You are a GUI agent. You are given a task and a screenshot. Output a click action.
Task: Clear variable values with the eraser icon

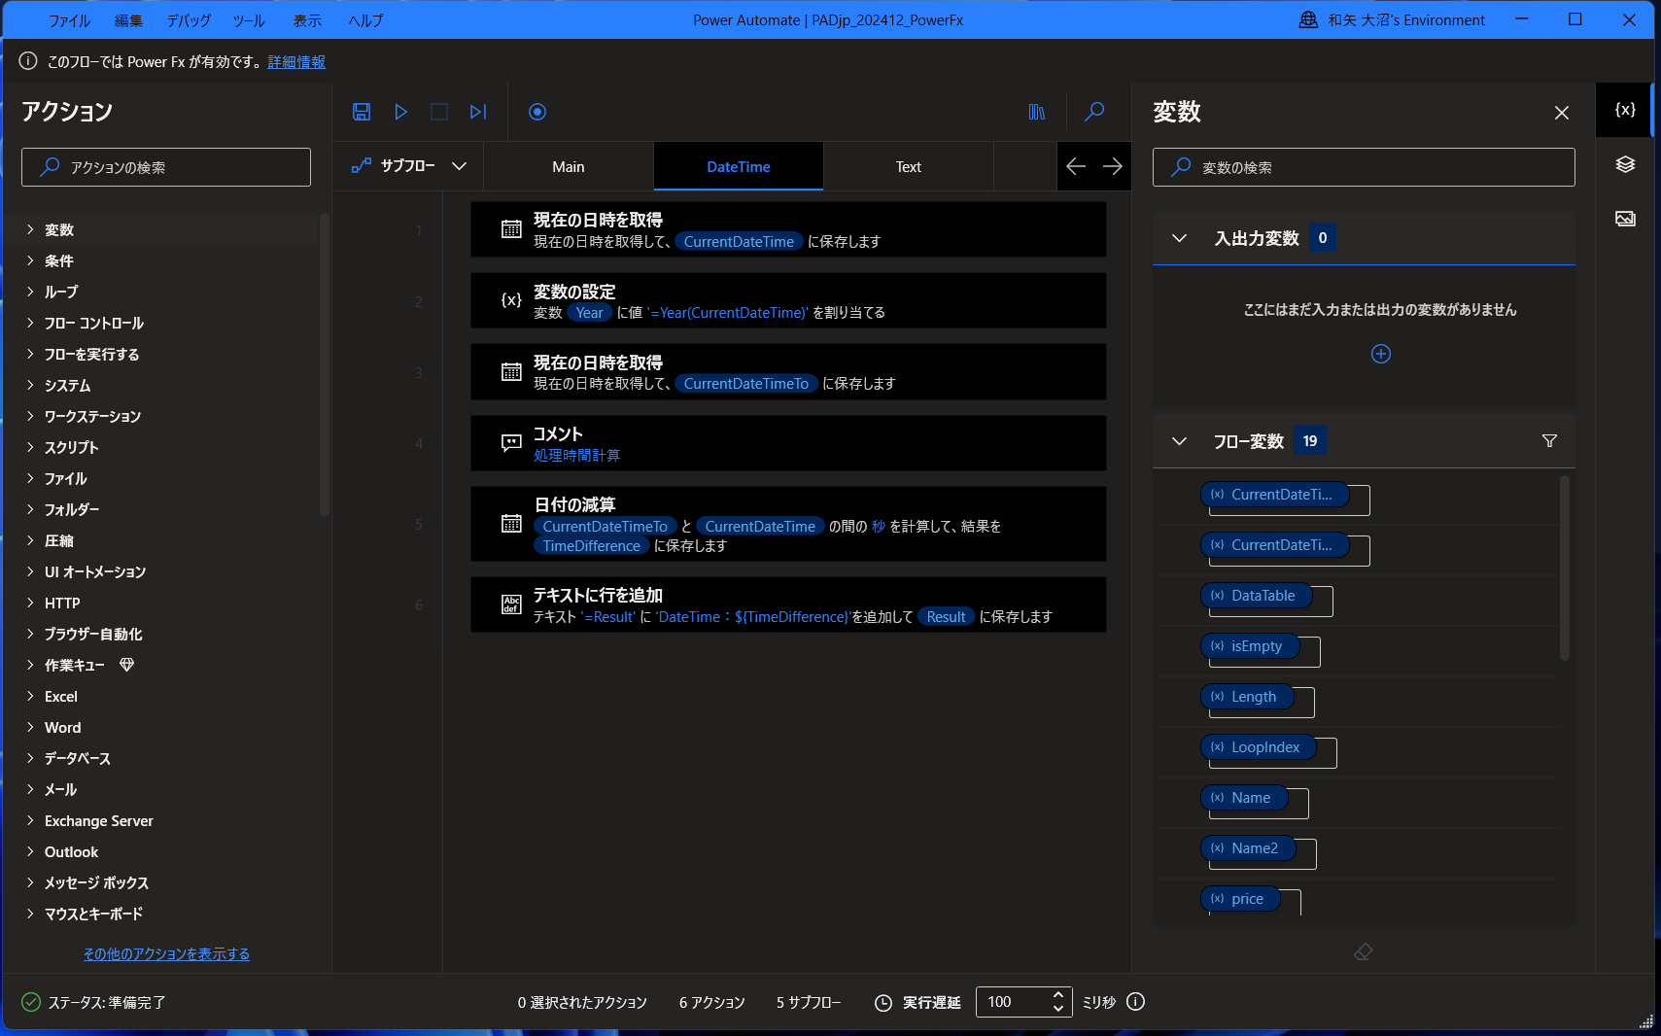click(1364, 951)
